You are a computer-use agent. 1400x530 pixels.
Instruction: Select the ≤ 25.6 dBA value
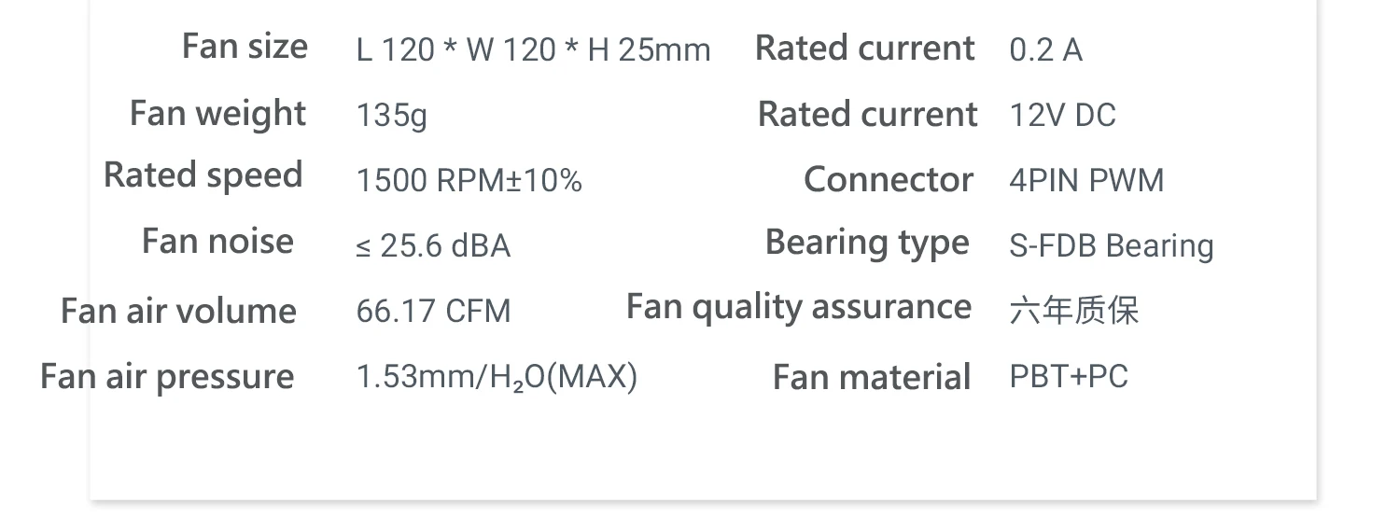(x=433, y=245)
